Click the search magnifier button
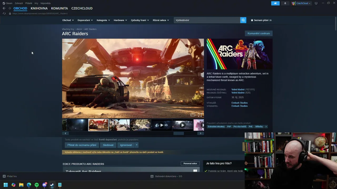This screenshot has width=337, height=189. pos(243,20)
